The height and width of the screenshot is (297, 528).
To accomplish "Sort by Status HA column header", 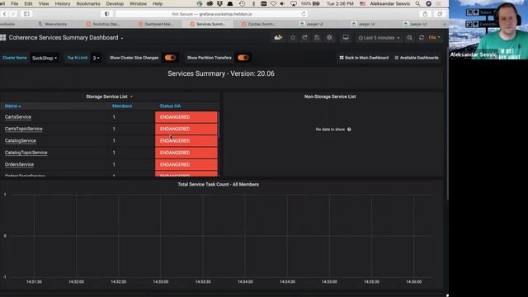I will tap(170, 106).
